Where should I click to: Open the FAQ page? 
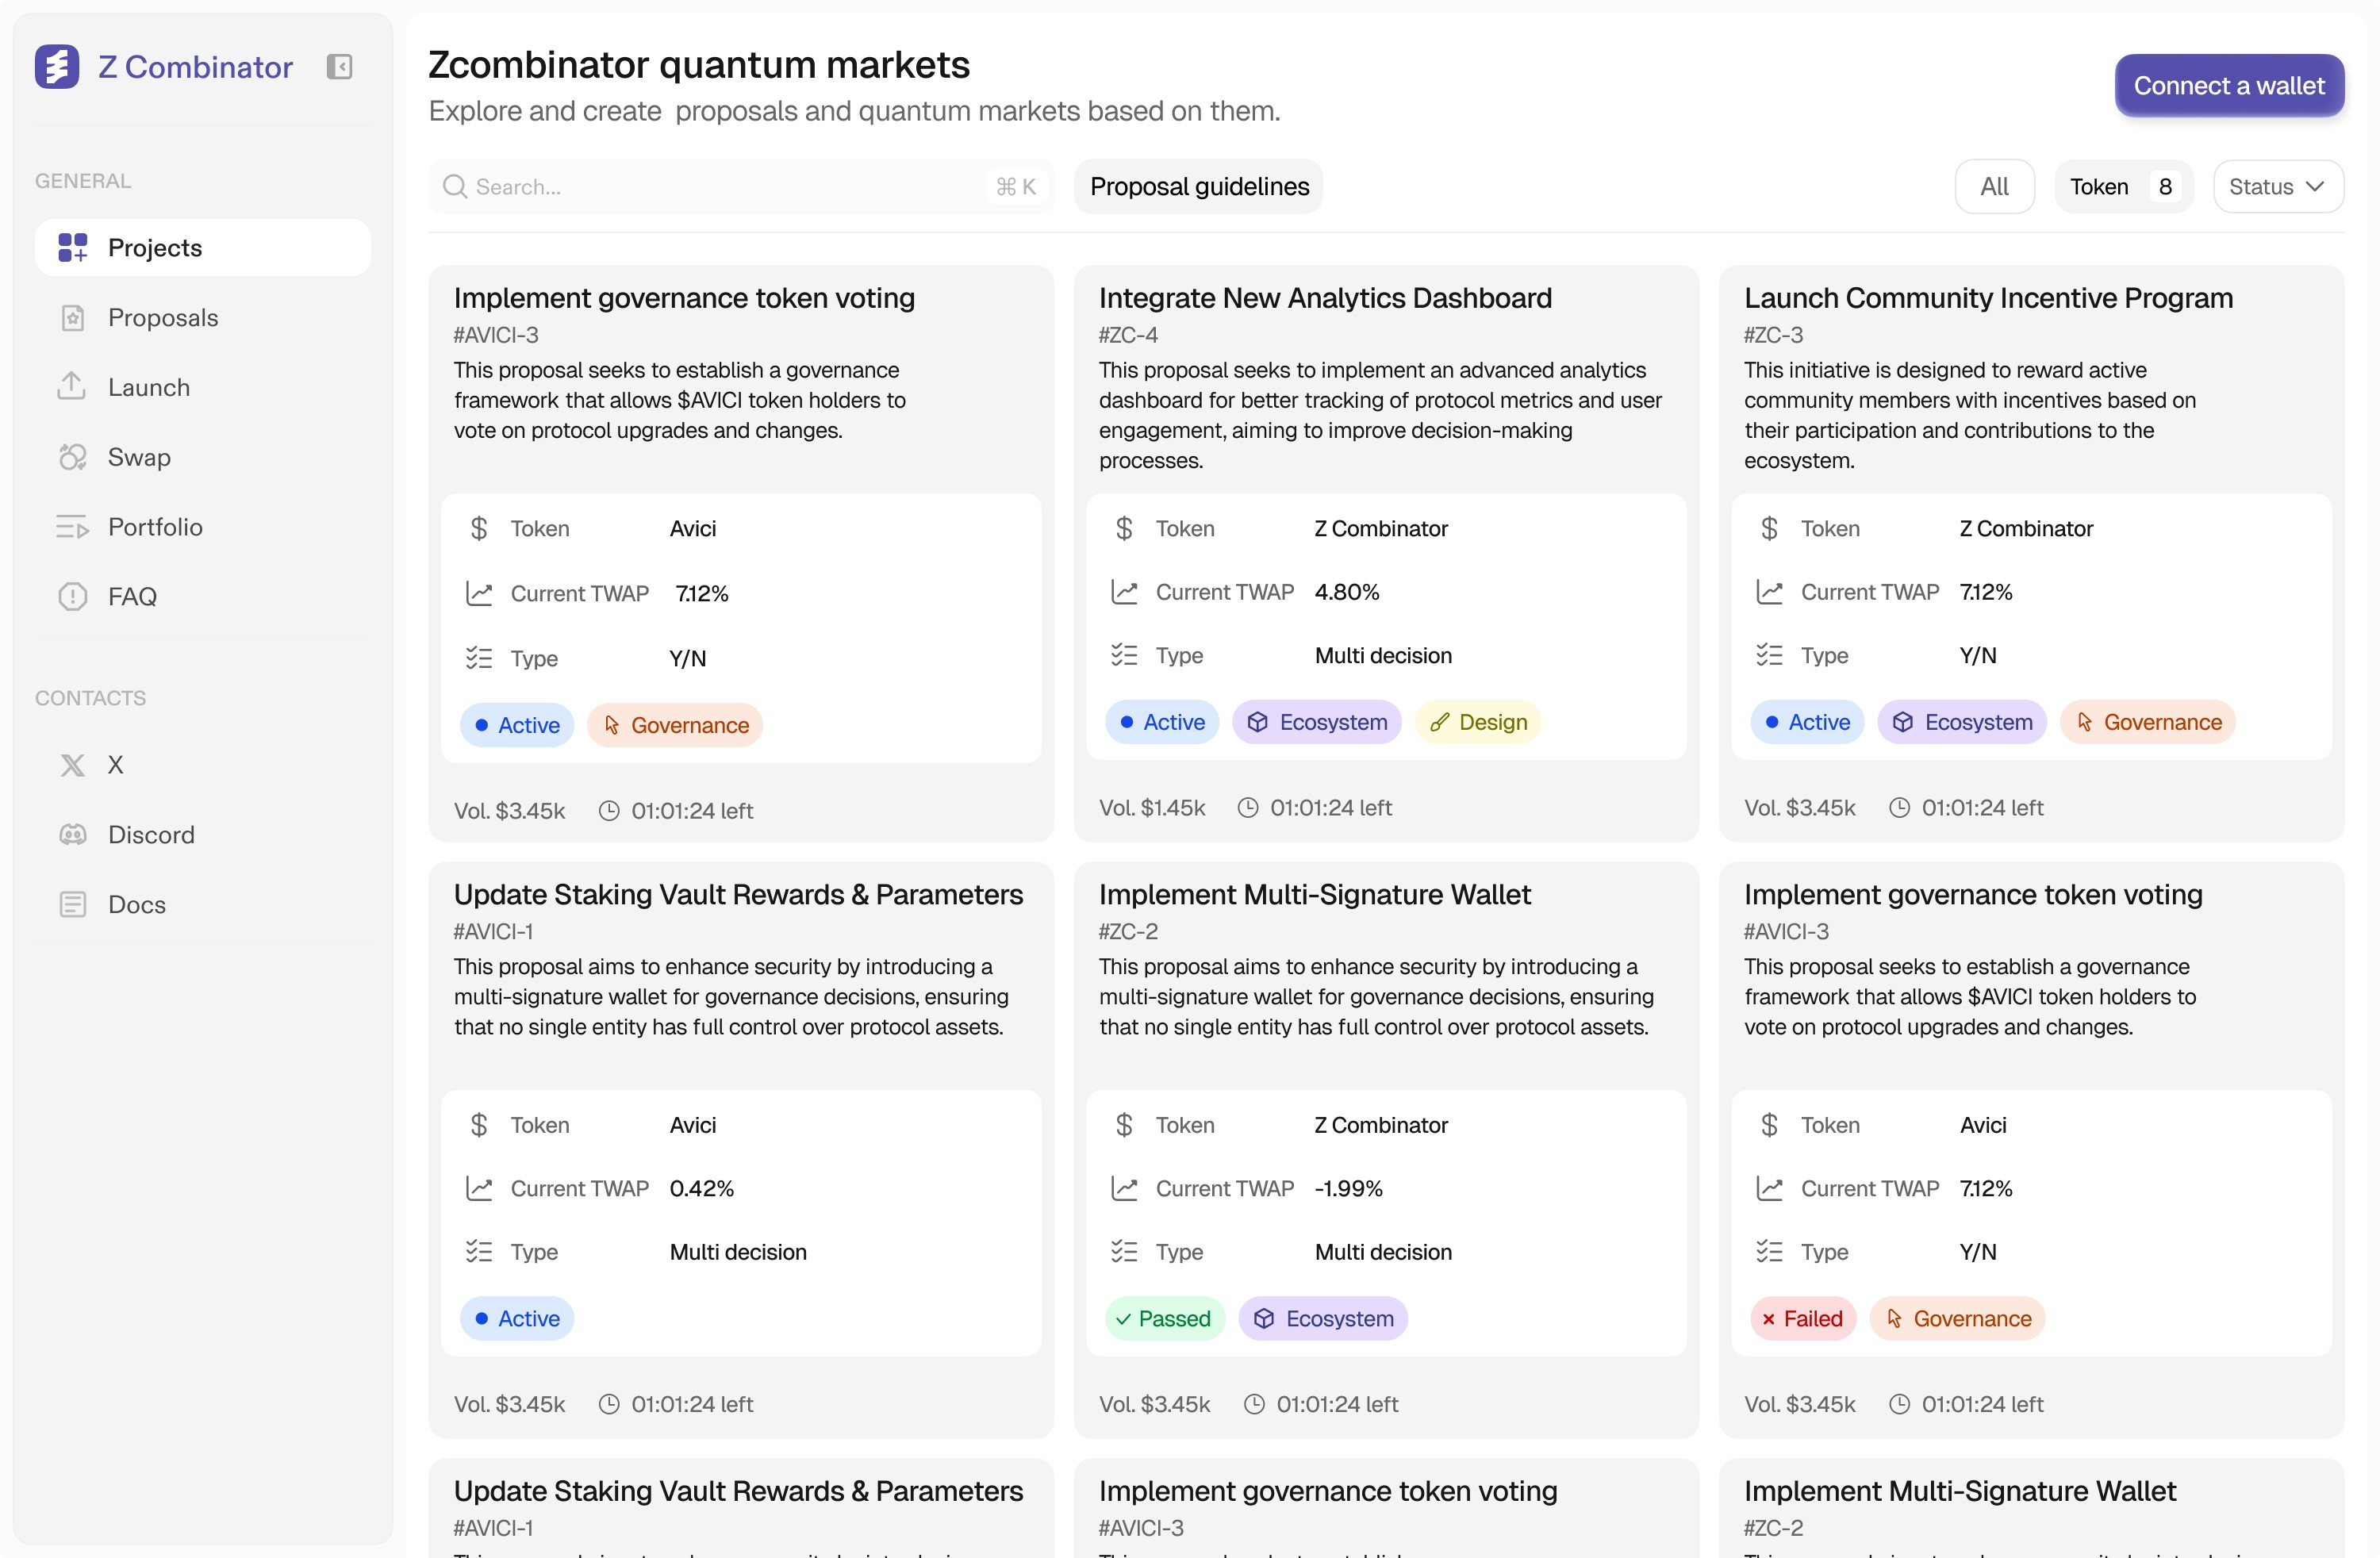[132, 596]
